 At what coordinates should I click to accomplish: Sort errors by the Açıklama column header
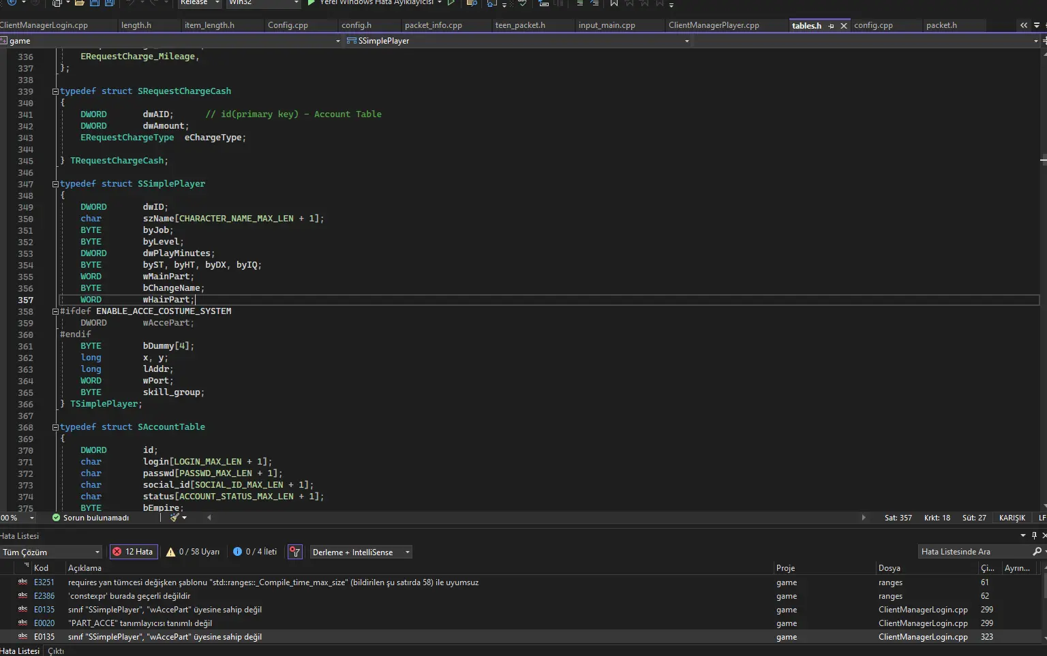pos(419,568)
